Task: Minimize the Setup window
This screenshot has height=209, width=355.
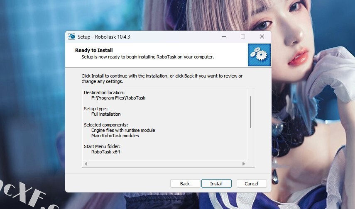Action: (x=224, y=36)
